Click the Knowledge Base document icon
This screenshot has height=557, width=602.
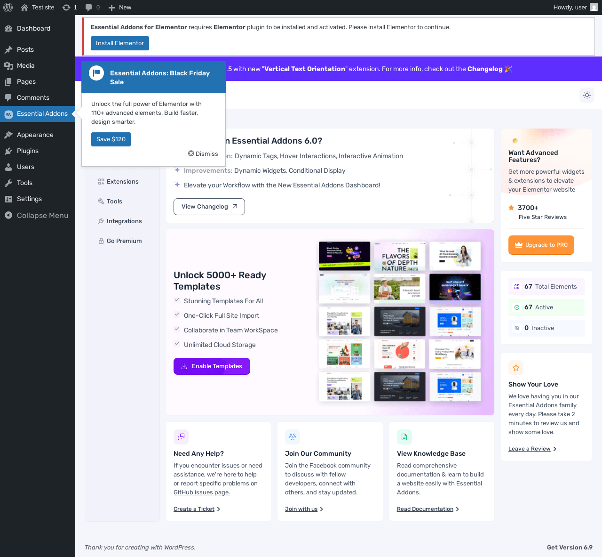404,437
